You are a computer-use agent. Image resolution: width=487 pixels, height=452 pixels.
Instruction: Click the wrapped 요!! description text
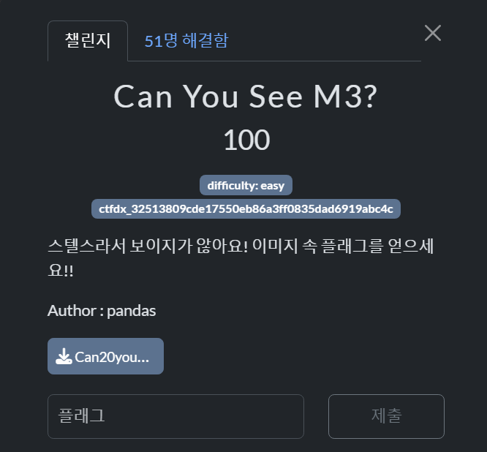click(x=61, y=271)
